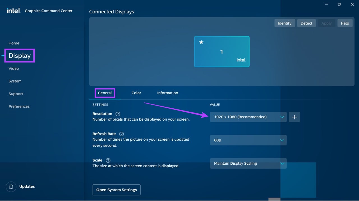This screenshot has height=201, width=359.
Task: Expand the Maintain Display Scaling dropdown
Action: 248,164
